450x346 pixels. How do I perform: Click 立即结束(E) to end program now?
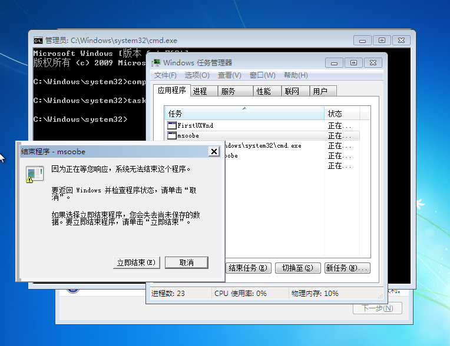[136, 262]
